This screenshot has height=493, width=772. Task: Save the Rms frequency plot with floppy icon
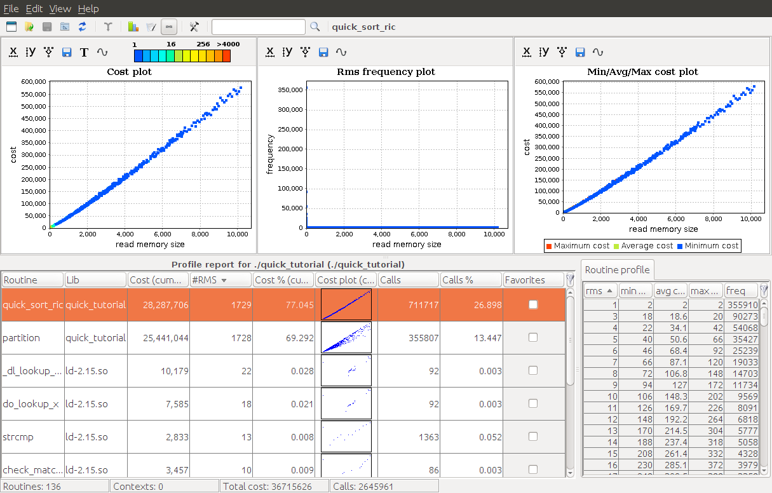coord(323,53)
